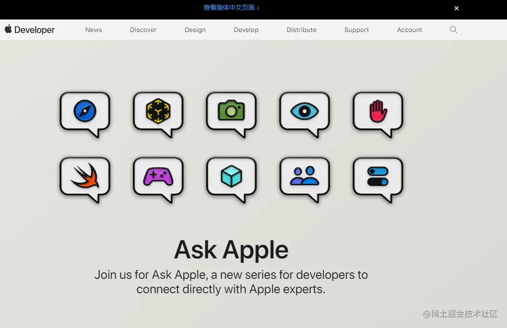Viewport: 507px width, 328px height.
Task: Open the Discover menu item
Action: click(x=143, y=30)
